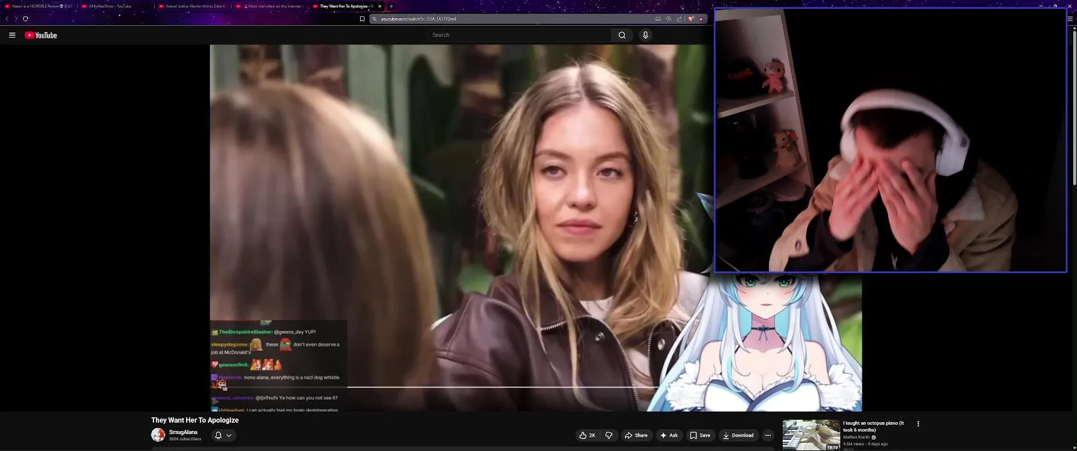Bookmark this page with the bookmark icon
The height and width of the screenshot is (451, 1077).
pos(362,19)
